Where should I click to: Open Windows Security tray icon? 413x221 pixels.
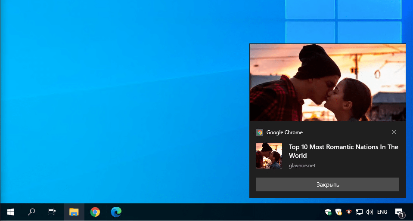coord(328,212)
